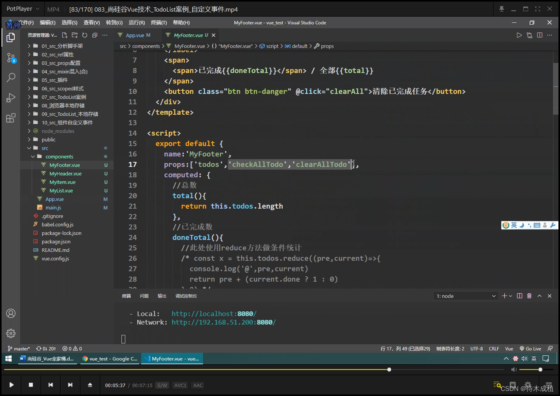This screenshot has width=560, height=396.
Task: Skip to previous video in PotPlayer
Action: point(50,385)
